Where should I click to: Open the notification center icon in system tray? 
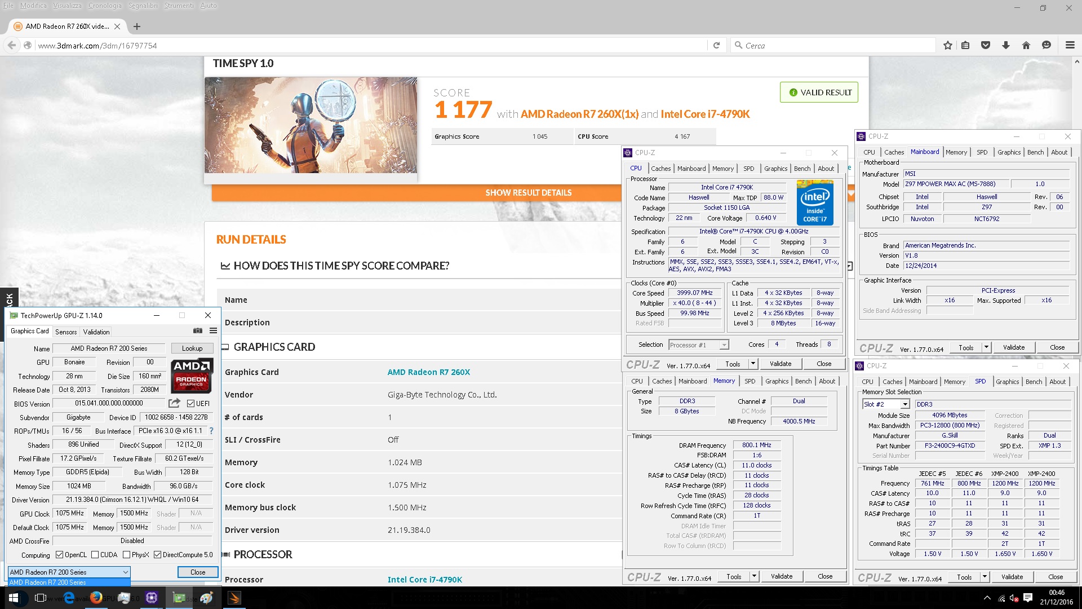click(x=1028, y=598)
